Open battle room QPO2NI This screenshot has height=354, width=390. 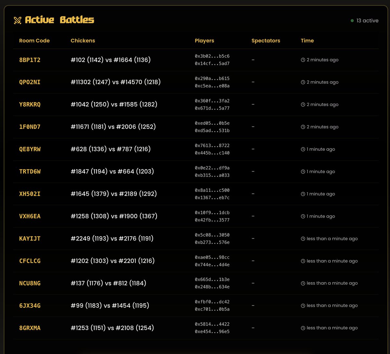tap(30, 82)
